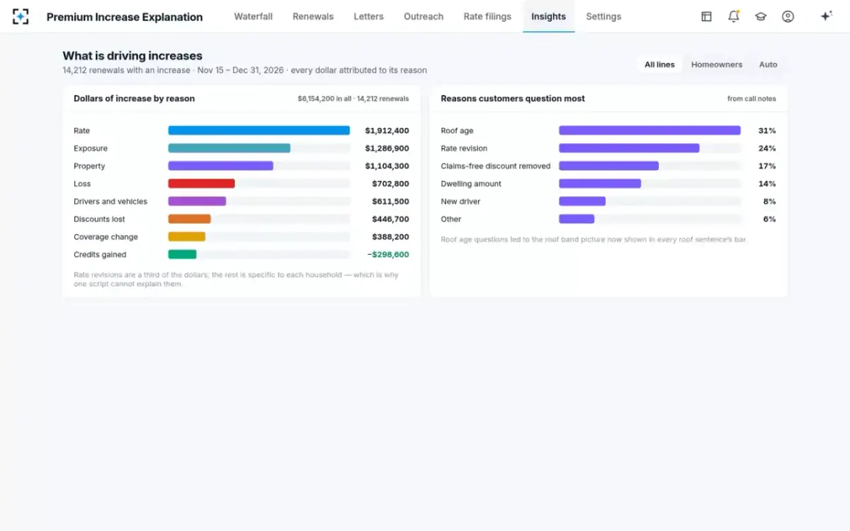This screenshot has width=850, height=531.
Task: Click the $446,700 value
Action: click(x=390, y=219)
